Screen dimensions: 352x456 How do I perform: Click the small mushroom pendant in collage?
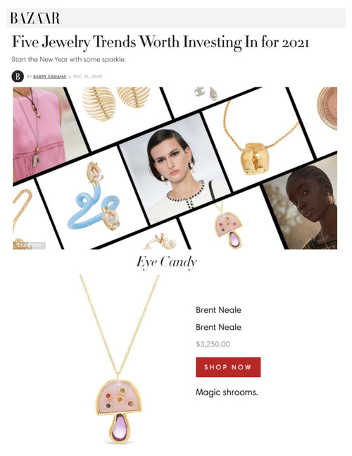click(228, 227)
